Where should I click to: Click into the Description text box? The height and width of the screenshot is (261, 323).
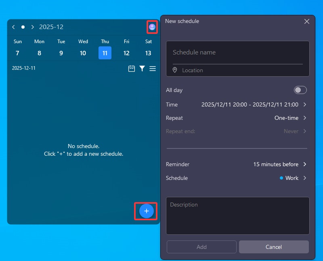(237, 215)
